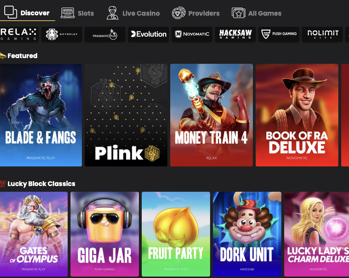Pick the Evolution provider logo
Image resolution: width=349 pixels, height=278 pixels.
(149, 34)
